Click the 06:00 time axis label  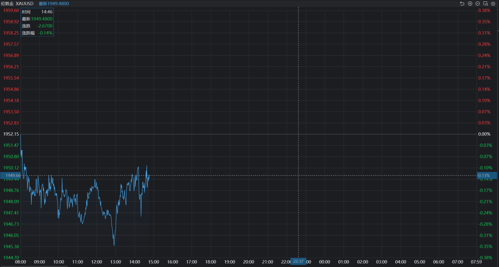(x=438, y=262)
